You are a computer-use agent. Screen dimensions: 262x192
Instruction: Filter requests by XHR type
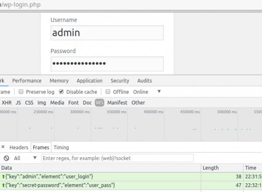pyautogui.click(x=7, y=103)
